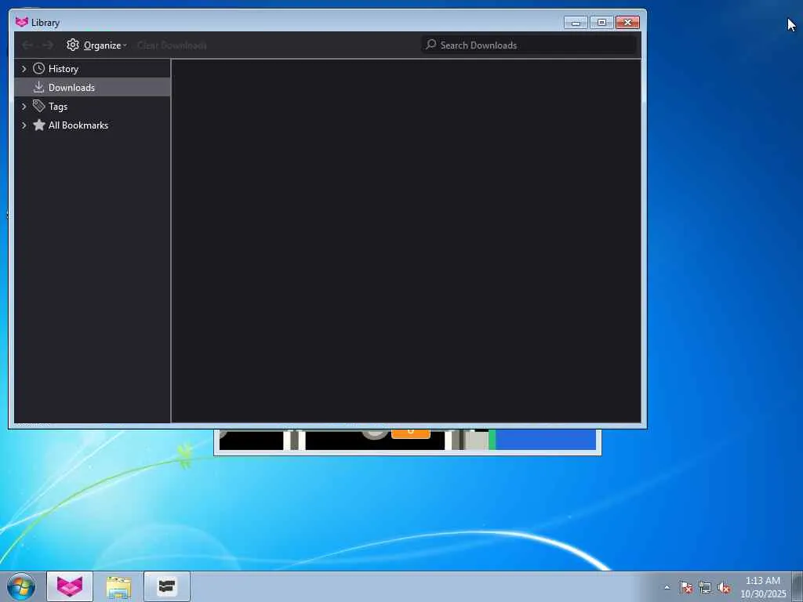Click the magnifier icon in search field
Image resolution: width=803 pixels, height=602 pixels.
(431, 45)
